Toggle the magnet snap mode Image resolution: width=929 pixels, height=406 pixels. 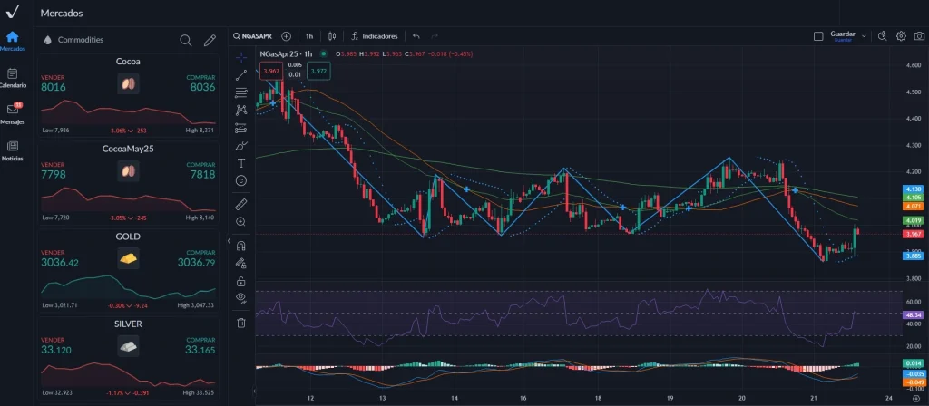241,246
